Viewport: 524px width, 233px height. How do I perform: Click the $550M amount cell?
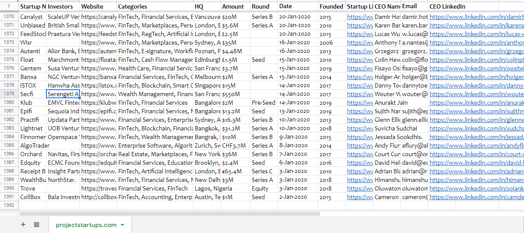point(235,94)
